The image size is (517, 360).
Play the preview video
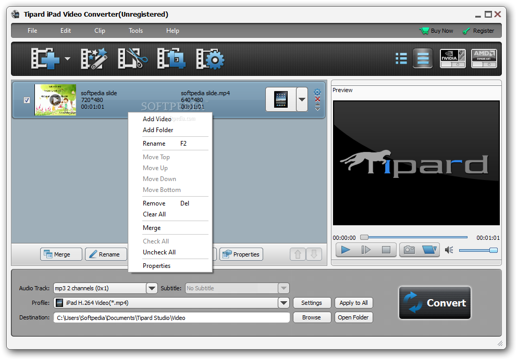[346, 250]
